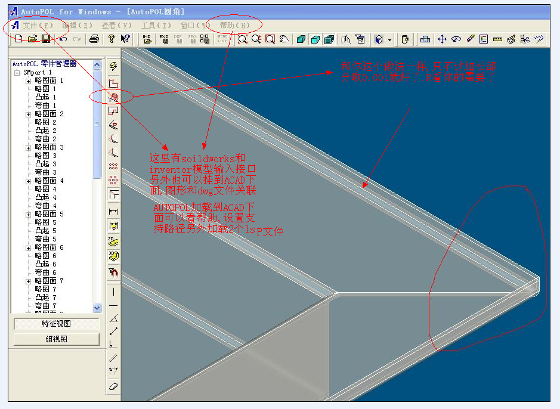The image size is (560, 409).
Task: Toggle the transparent shaded cube view
Action: 315,39
